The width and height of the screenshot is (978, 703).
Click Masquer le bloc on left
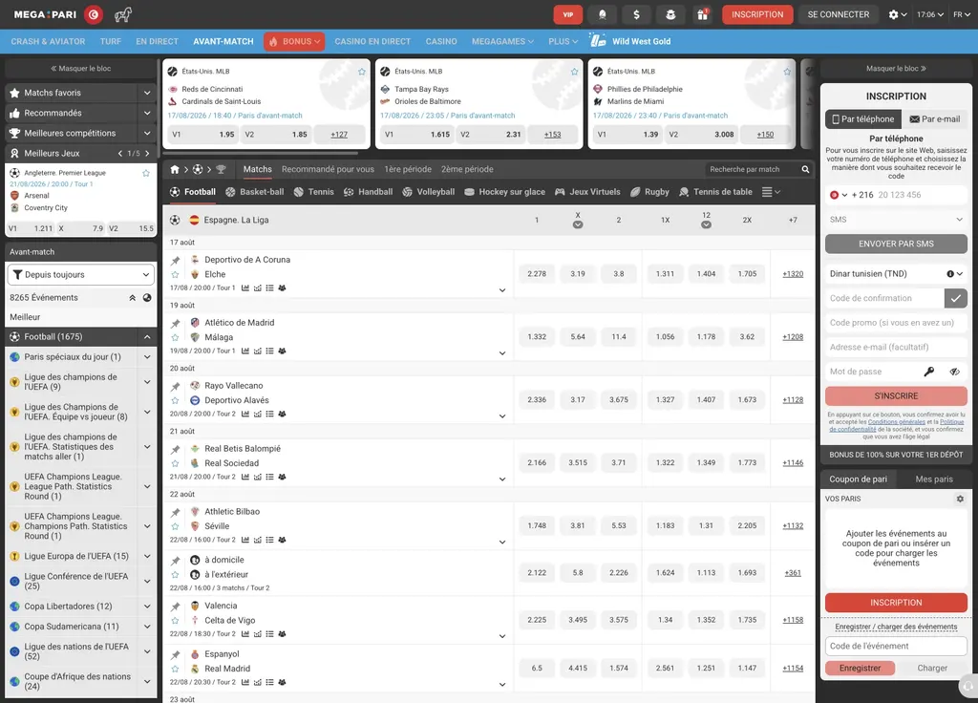click(x=80, y=69)
